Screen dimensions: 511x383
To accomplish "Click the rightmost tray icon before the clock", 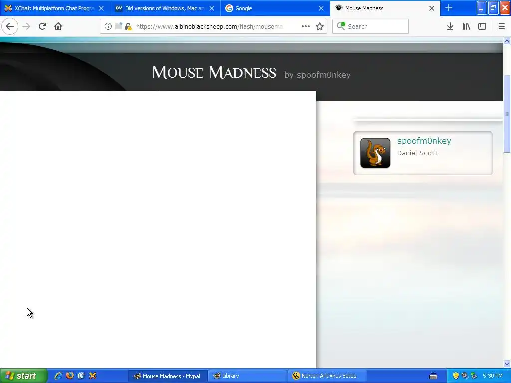I will 474,376.
